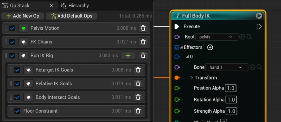The image size is (281, 122).
Task: Delete the Body Intersect Goals op
Action: coord(138,97)
